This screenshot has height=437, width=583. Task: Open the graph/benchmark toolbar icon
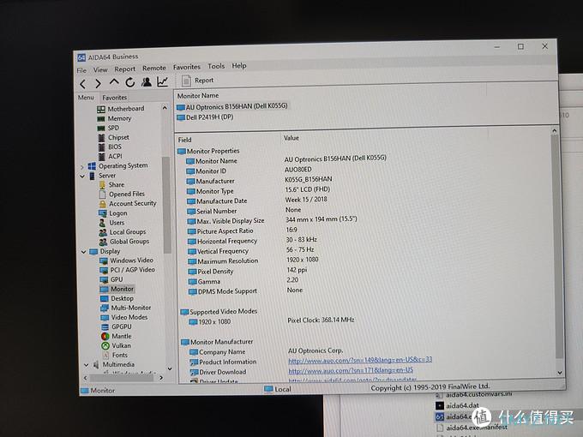[163, 81]
